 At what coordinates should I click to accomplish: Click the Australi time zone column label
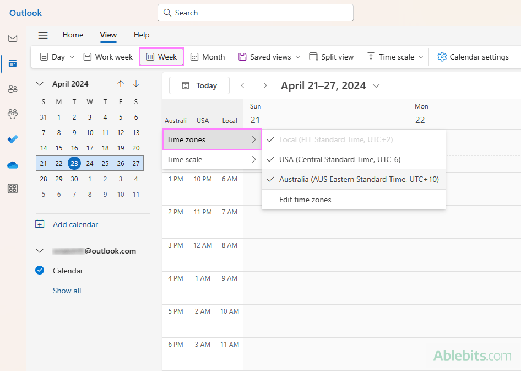(176, 120)
